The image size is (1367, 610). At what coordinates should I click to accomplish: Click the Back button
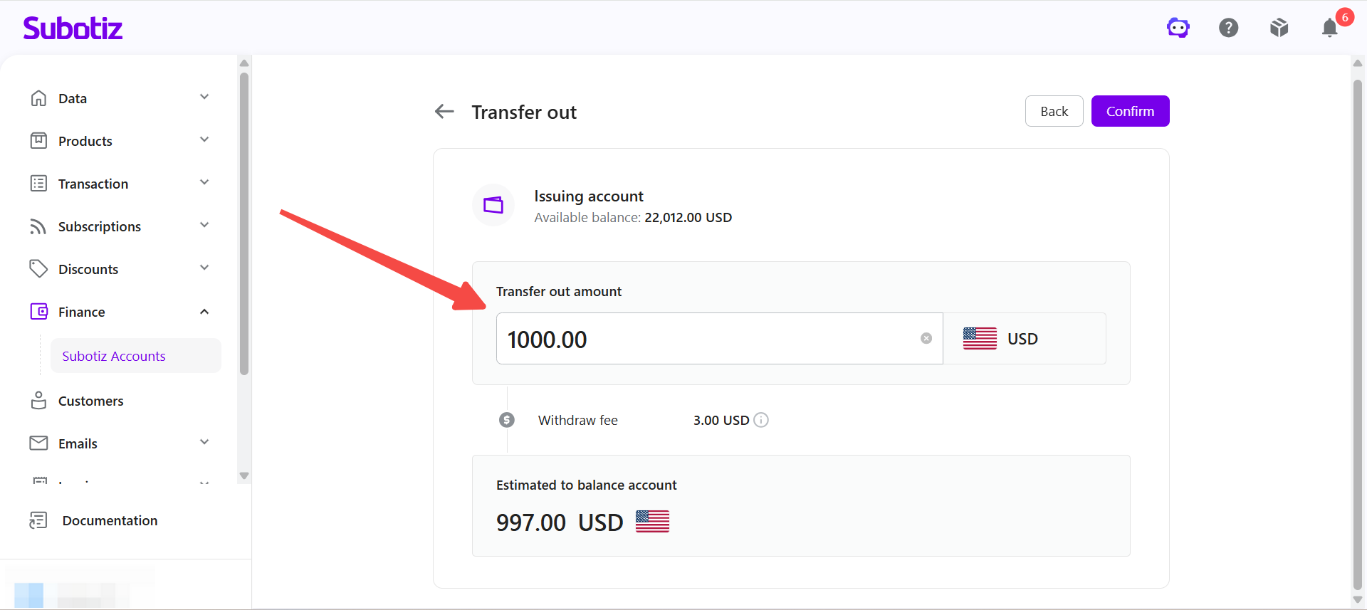[x=1054, y=111]
